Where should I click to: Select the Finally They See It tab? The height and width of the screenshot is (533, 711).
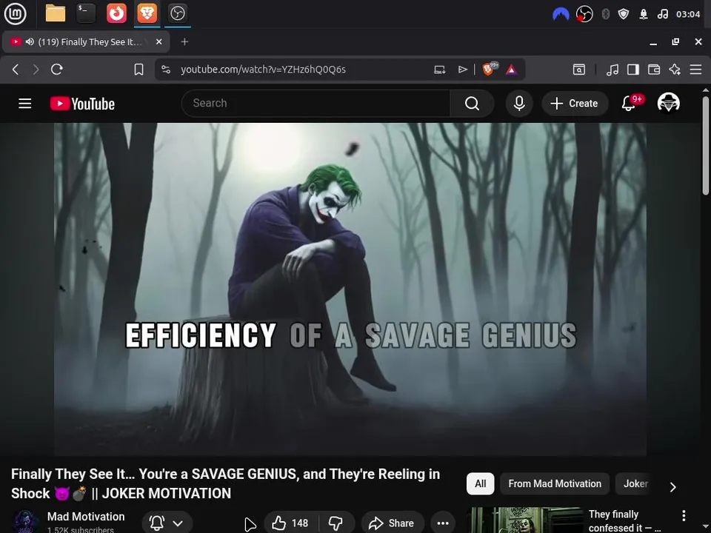point(86,41)
